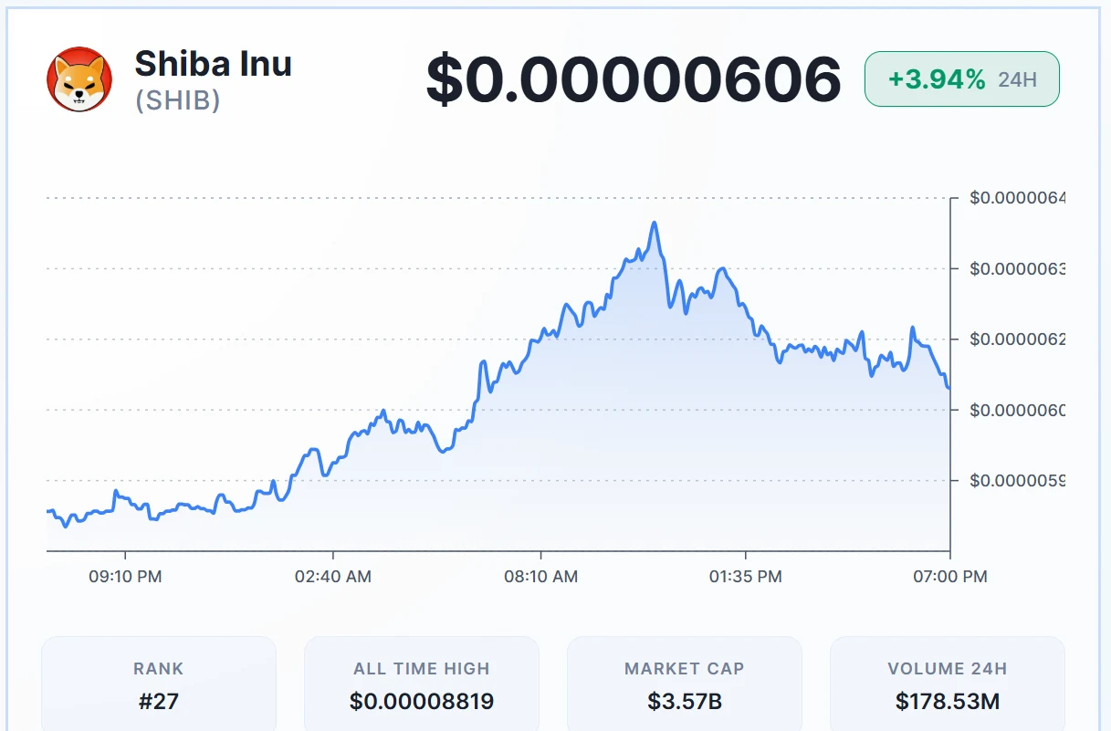Click the peak of the price chart

click(654, 223)
